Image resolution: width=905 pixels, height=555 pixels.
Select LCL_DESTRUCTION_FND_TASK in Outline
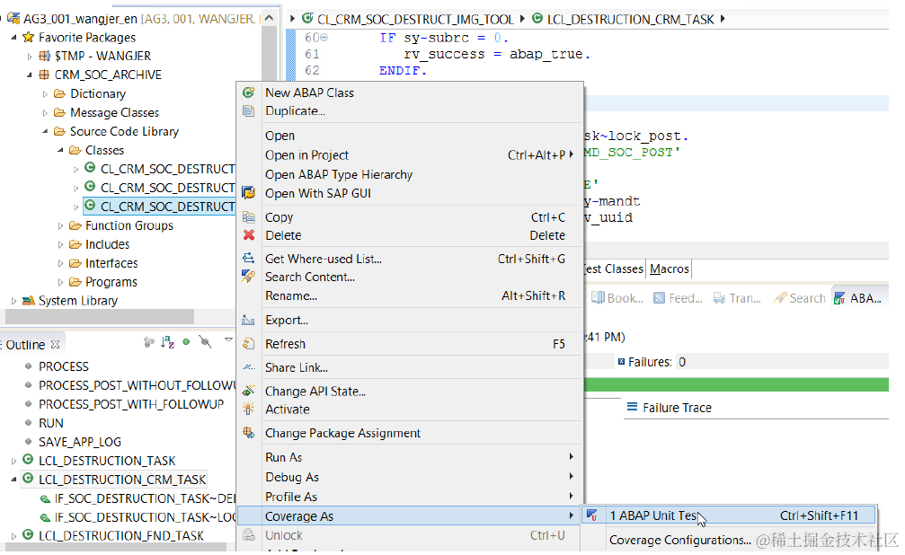click(121, 536)
